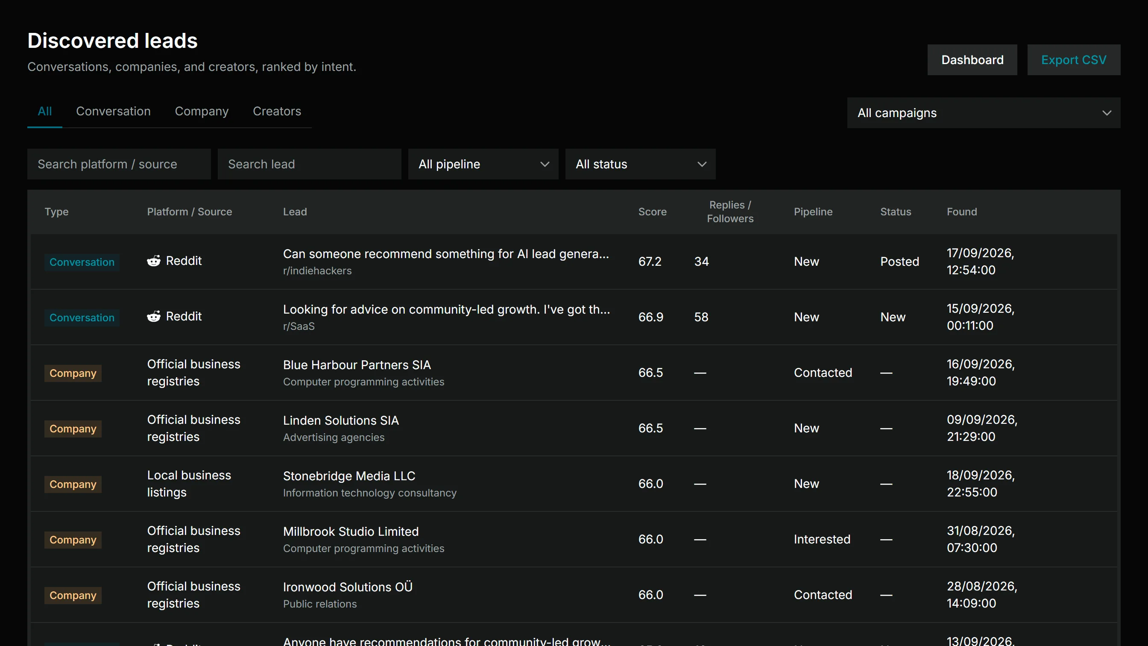Select Linden Solutions SIA lead
This screenshot has height=646, width=1148.
point(341,420)
